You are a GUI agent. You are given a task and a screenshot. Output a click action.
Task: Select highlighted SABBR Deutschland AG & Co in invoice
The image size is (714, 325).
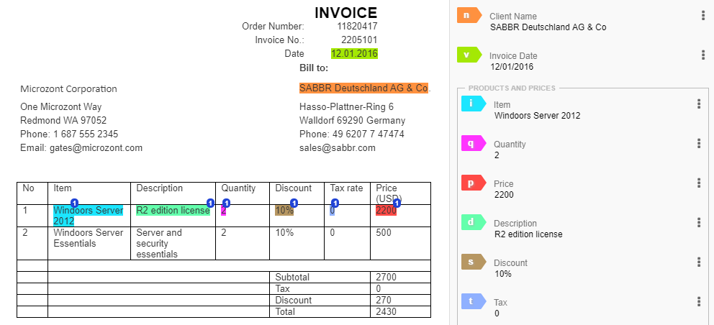(363, 88)
